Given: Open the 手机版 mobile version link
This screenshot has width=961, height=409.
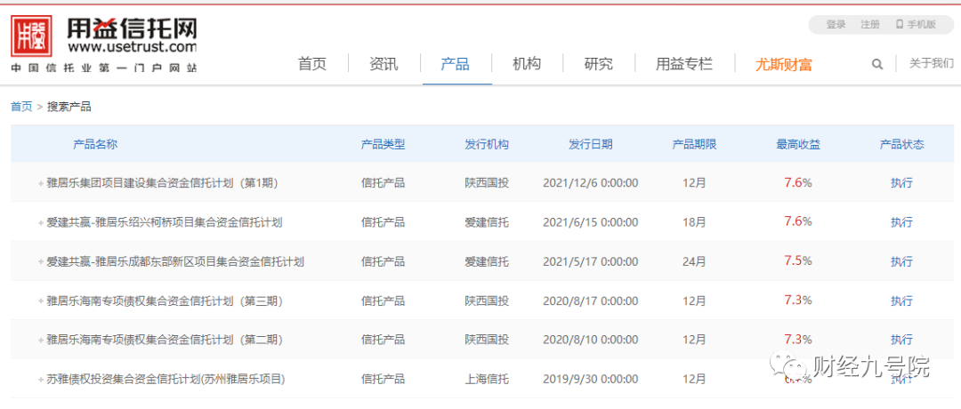Looking at the screenshot, I should [x=917, y=25].
